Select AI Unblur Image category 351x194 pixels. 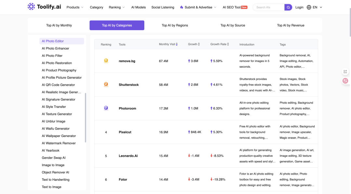[54, 121]
